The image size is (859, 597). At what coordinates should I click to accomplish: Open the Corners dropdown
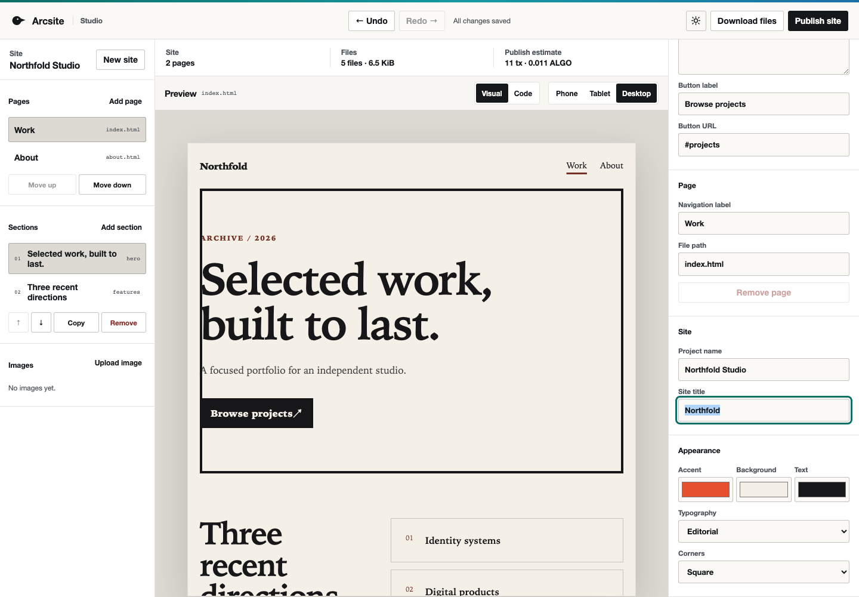[764, 572]
